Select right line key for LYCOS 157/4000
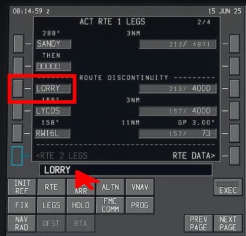The height and width of the screenshot is (236, 246). point(235,111)
